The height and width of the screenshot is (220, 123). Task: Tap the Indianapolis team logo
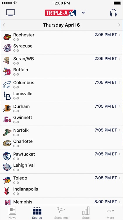6,191
